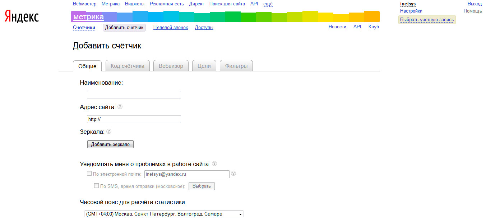The image size is (486, 222).
Task: Focus the email field inetsys@yandex.ru
Action: pyautogui.click(x=187, y=174)
